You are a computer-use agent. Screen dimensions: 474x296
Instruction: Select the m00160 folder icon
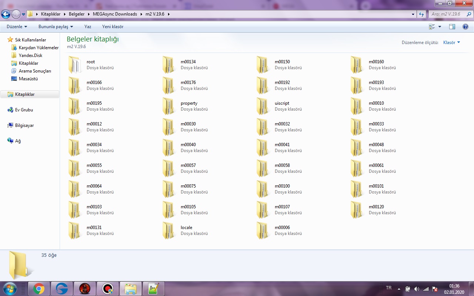click(x=357, y=65)
